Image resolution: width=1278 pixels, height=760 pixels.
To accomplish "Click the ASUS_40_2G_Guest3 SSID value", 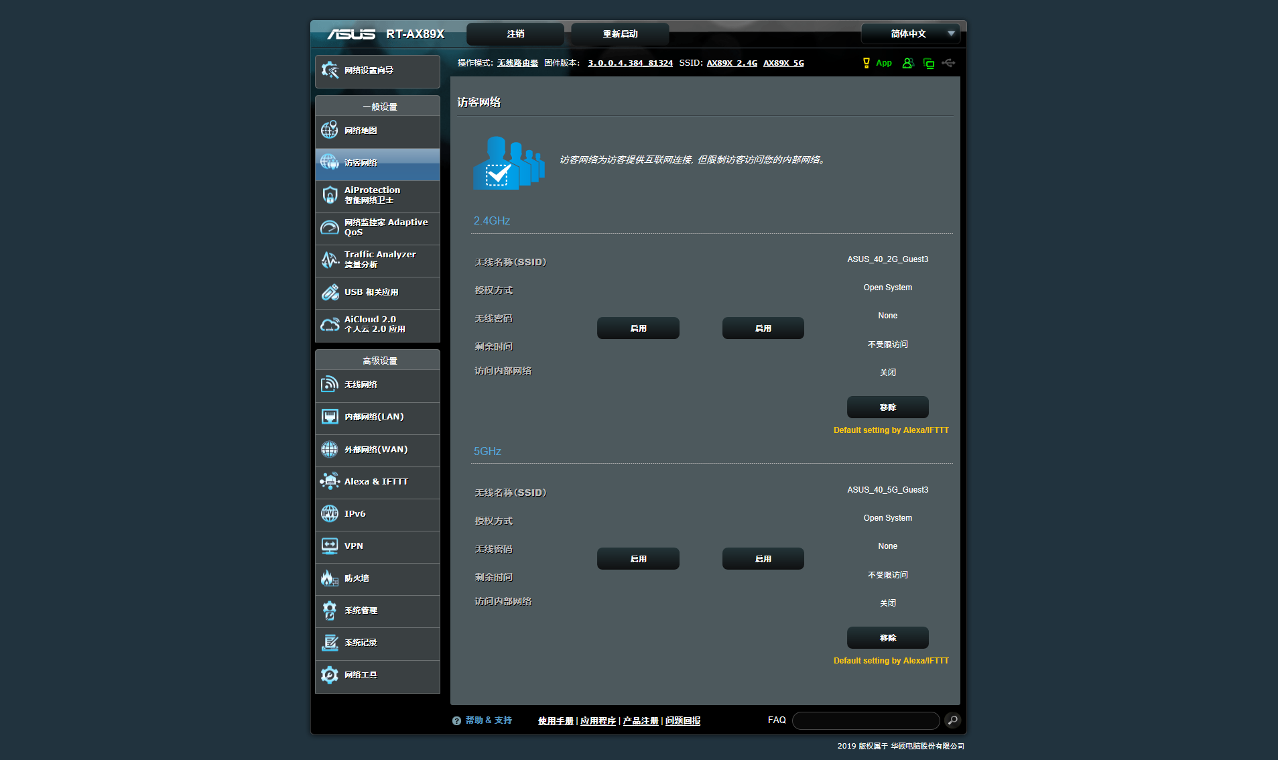I will pos(888,259).
